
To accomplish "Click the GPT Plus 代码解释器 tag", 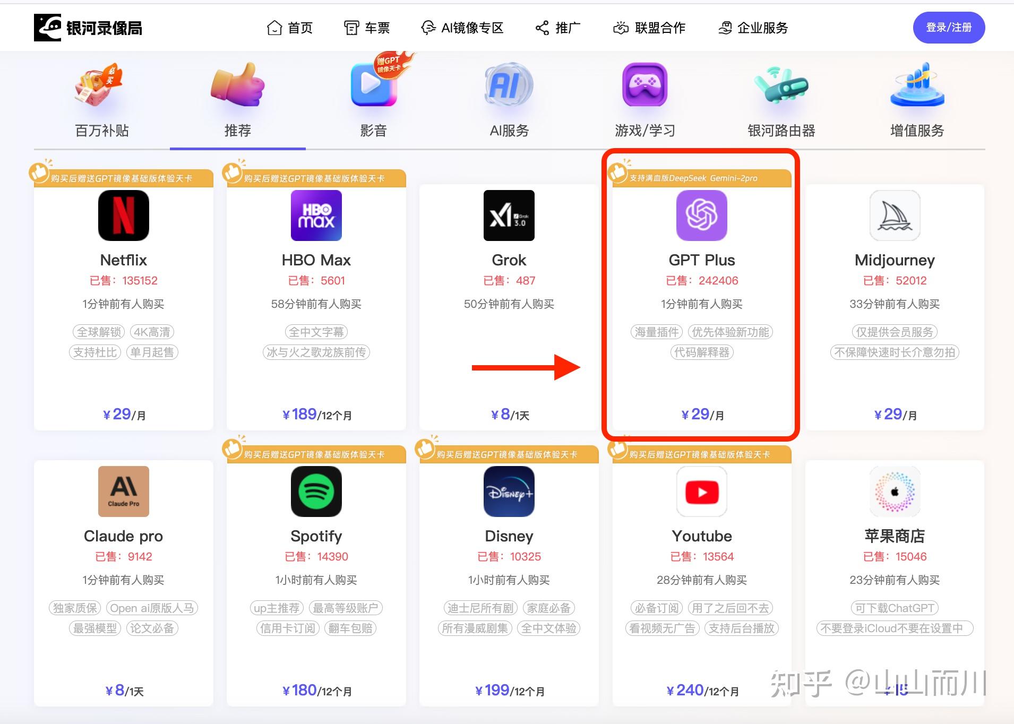I will pyautogui.click(x=702, y=352).
